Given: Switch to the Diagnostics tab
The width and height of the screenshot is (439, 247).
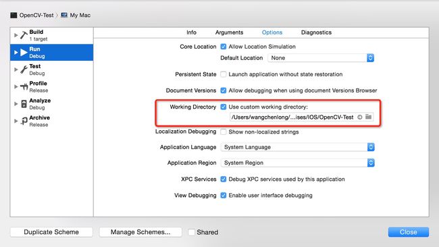Looking at the screenshot, I should click(x=316, y=32).
